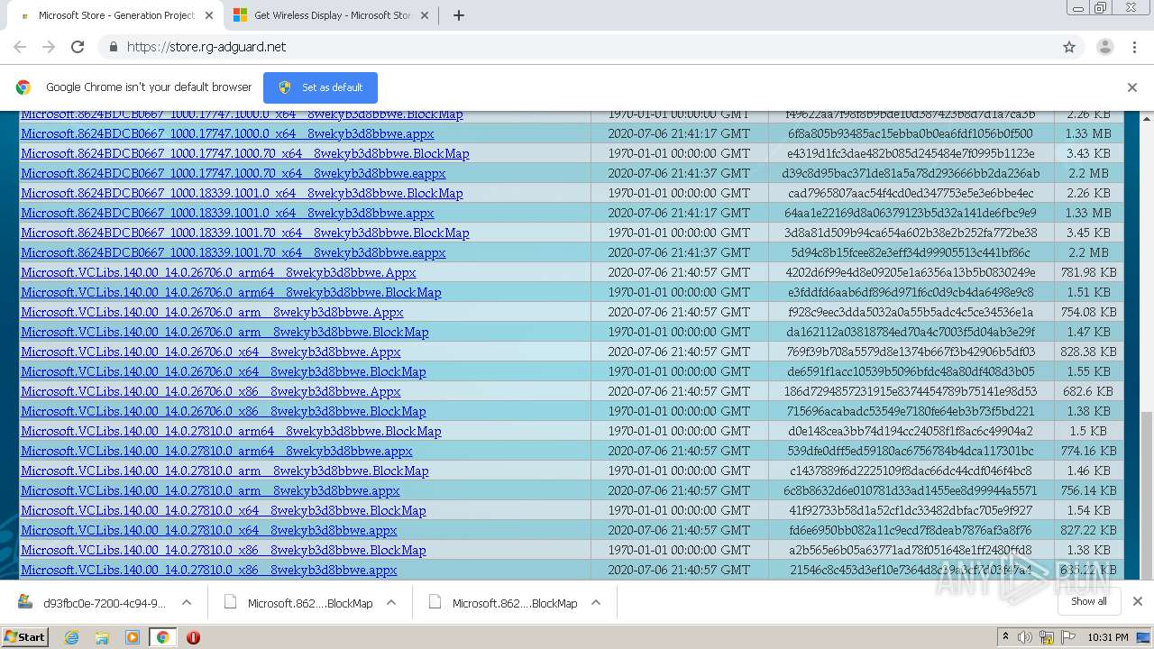Open Chrome three-dot menu

click(x=1134, y=47)
